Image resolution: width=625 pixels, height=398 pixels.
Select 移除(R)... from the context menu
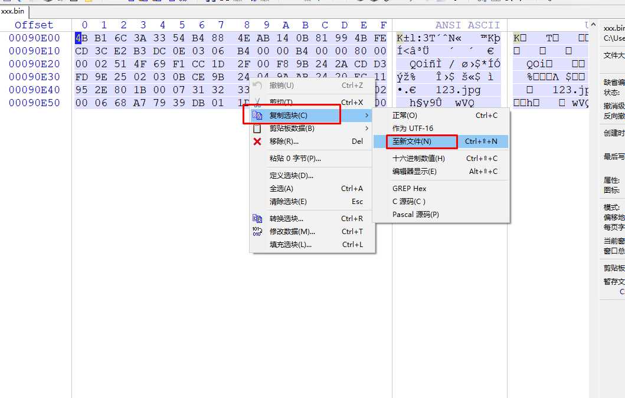312,142
